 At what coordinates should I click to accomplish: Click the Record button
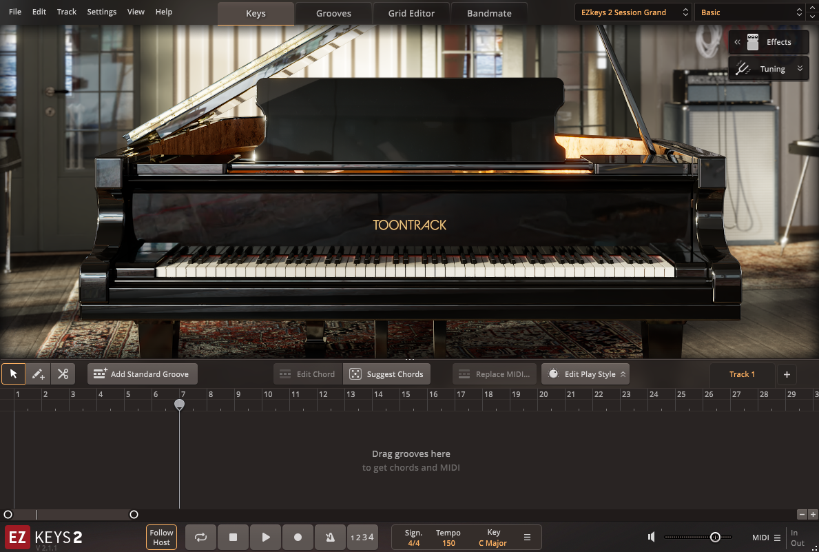point(298,537)
